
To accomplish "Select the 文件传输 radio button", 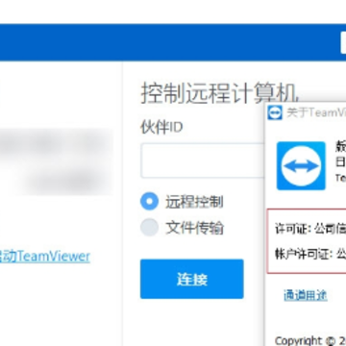I will 149,228.
